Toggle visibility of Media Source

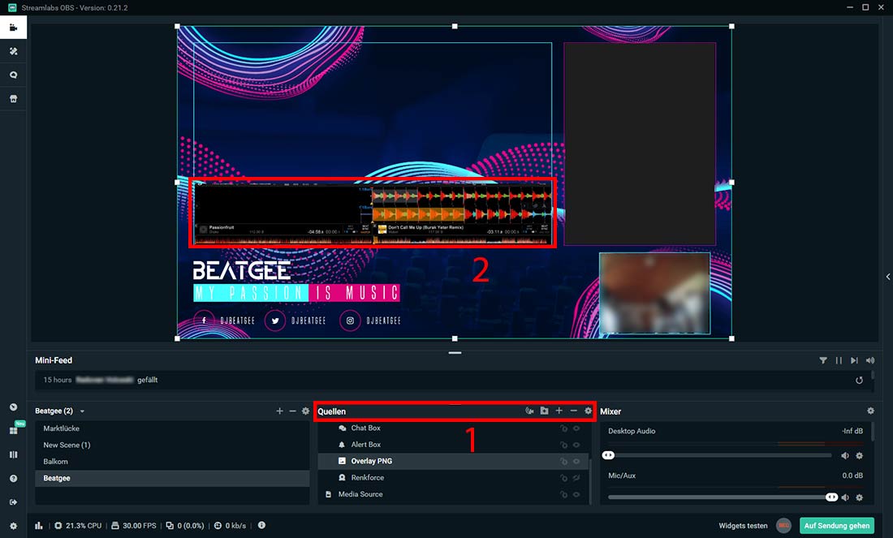point(576,495)
